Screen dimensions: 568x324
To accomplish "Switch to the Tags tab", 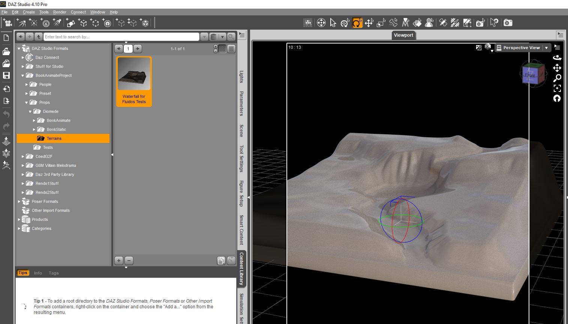I will pos(54,273).
